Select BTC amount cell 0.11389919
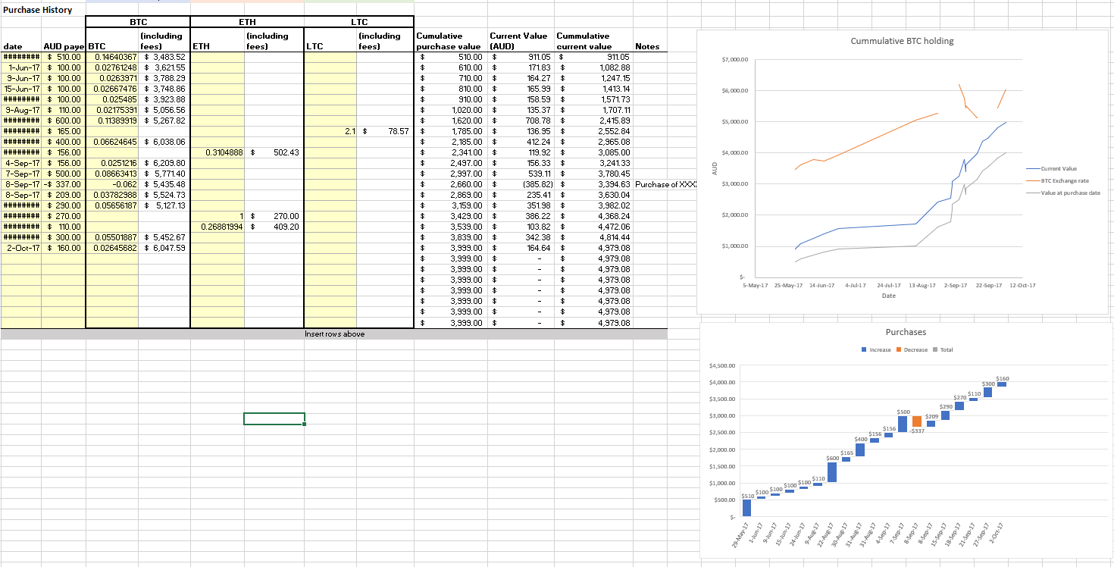 [x=112, y=121]
